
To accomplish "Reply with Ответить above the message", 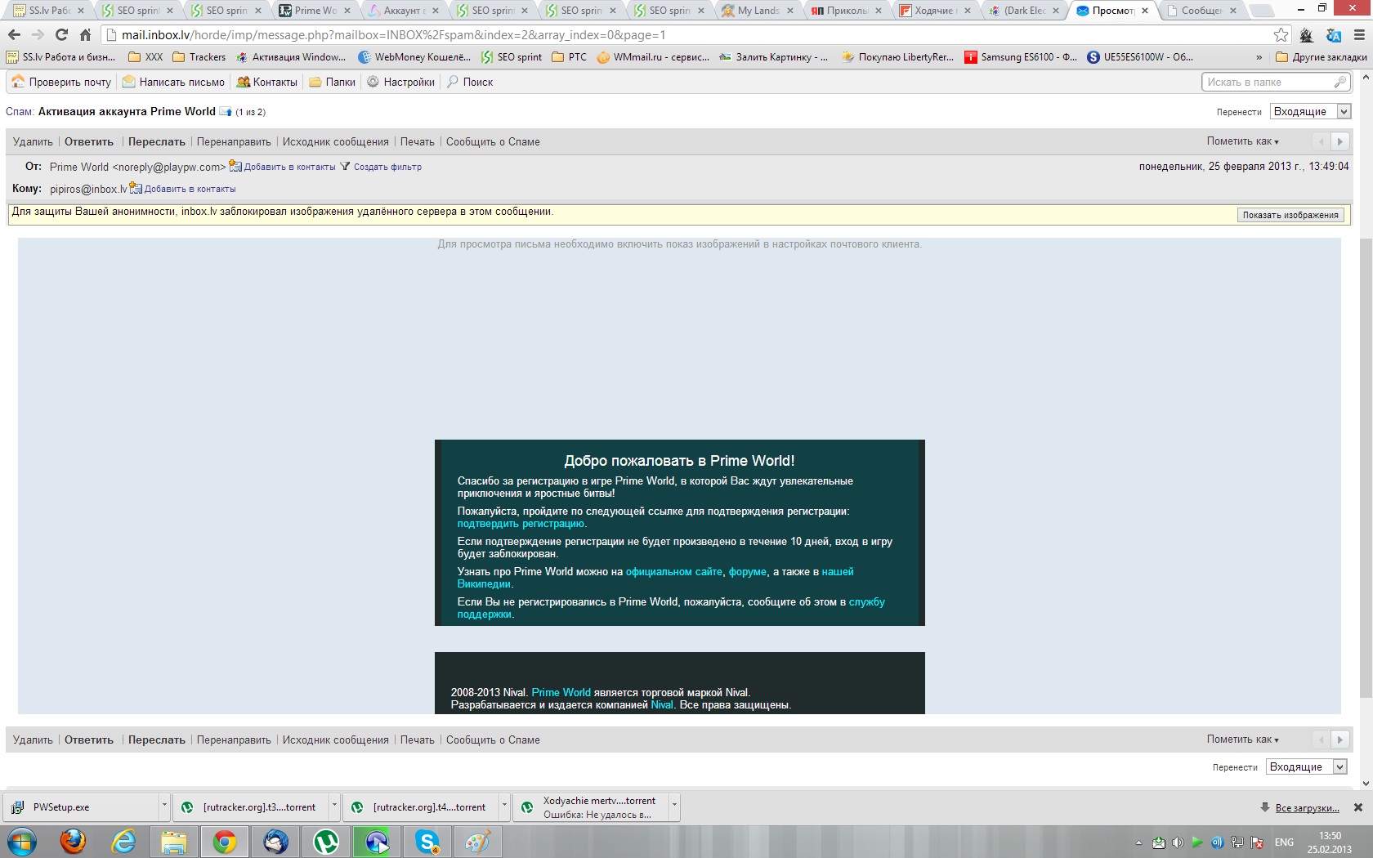I will tap(89, 141).
